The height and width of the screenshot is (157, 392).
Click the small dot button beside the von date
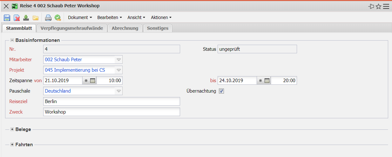[86, 81]
